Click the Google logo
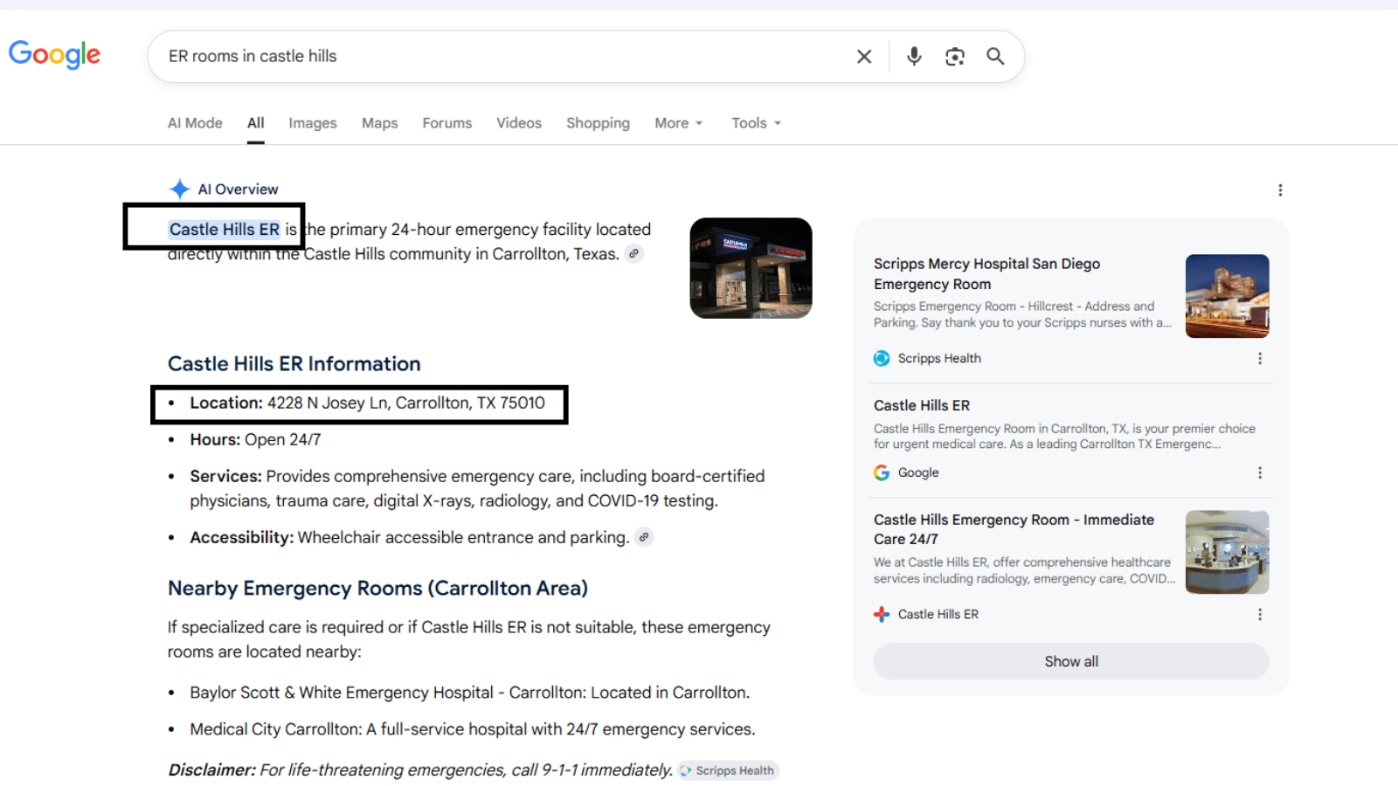This screenshot has height=786, width=1398. [x=54, y=55]
